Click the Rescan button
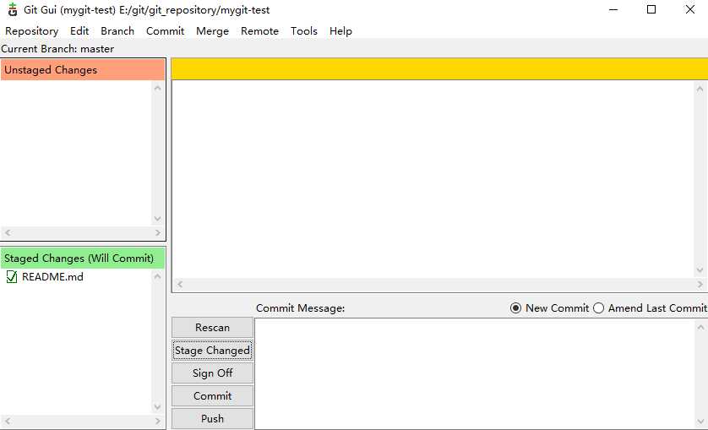Image resolution: width=708 pixels, height=430 pixels. tap(212, 328)
